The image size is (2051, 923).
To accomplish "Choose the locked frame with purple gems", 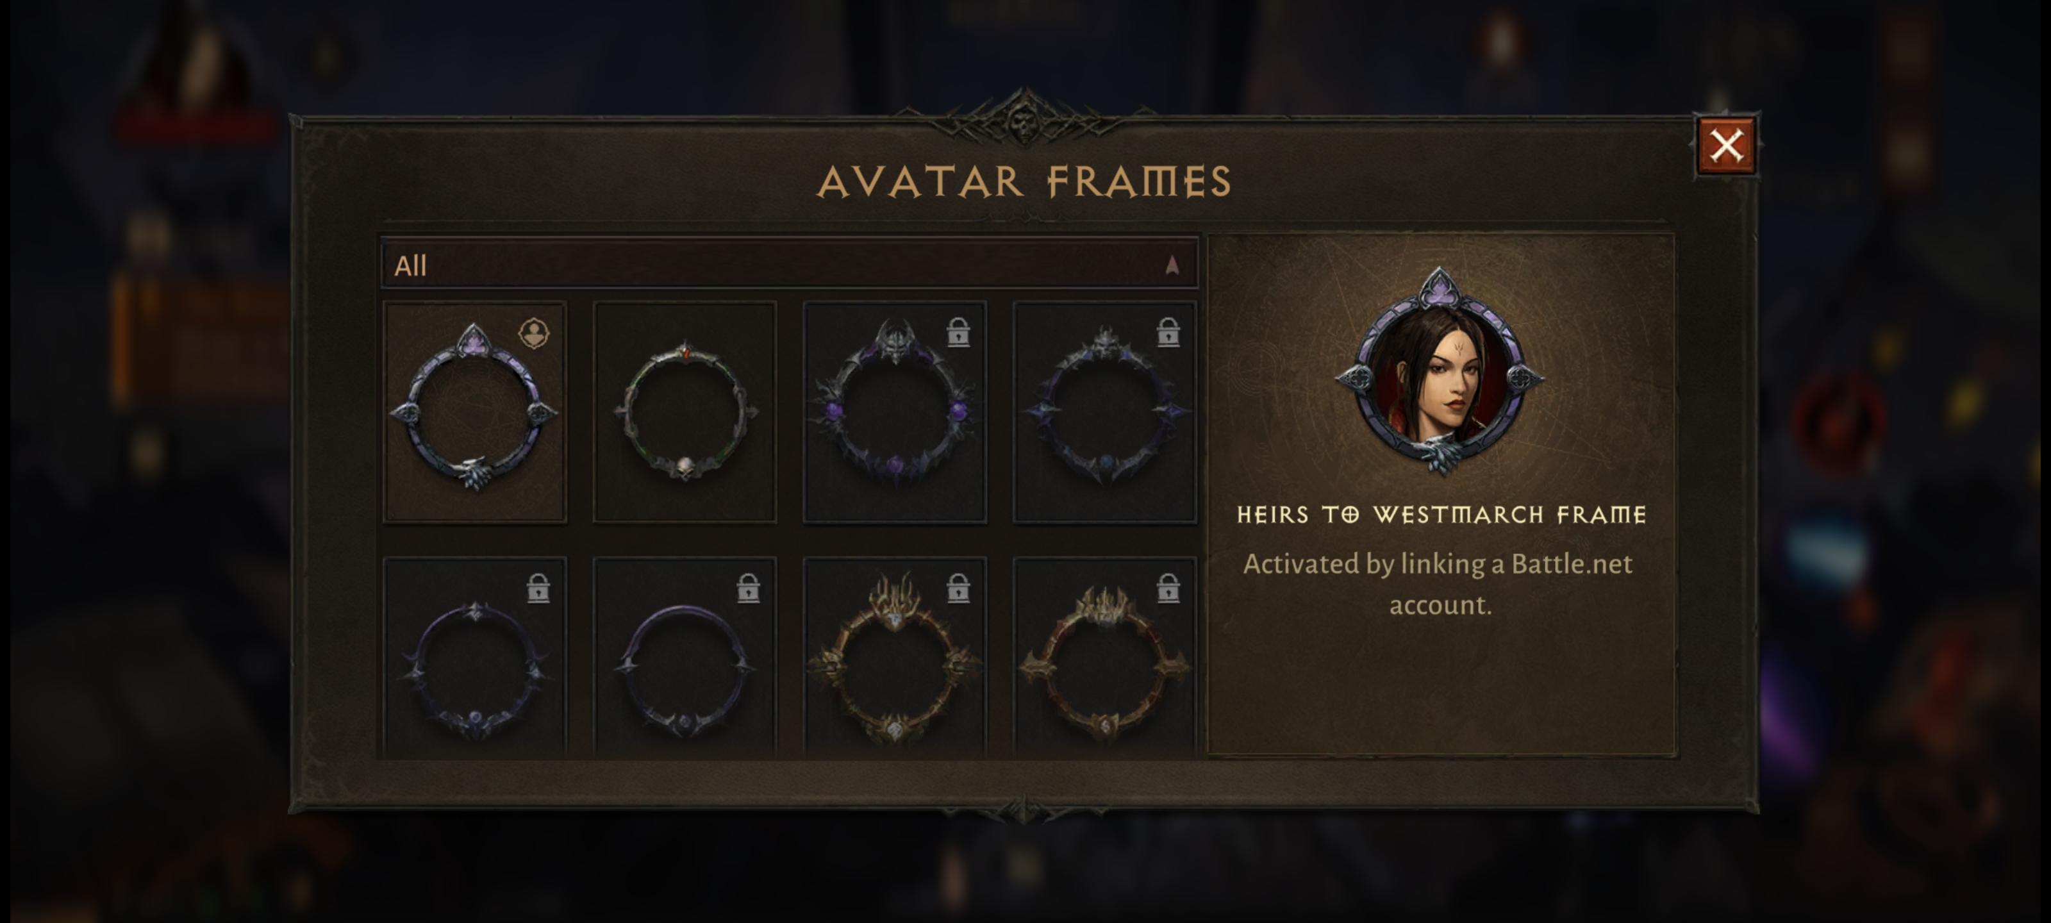I will [895, 412].
